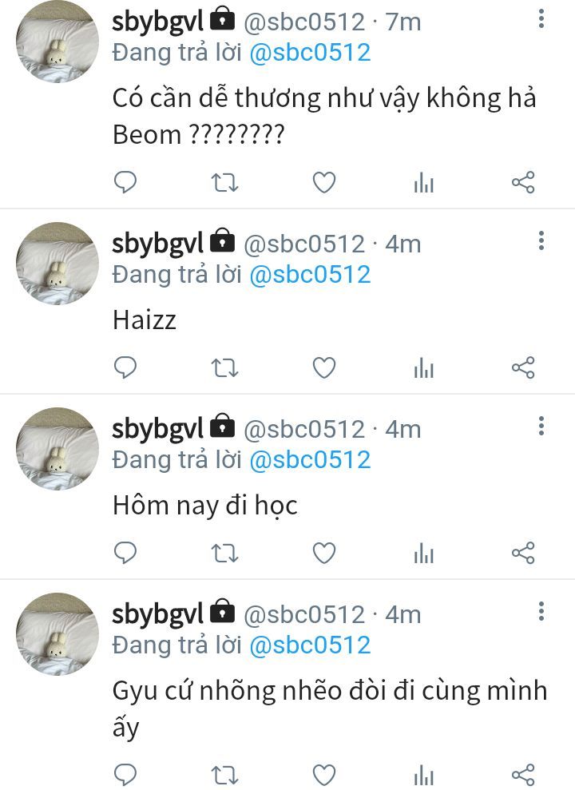Reply to the 'Haizz' tweet

coord(125,367)
